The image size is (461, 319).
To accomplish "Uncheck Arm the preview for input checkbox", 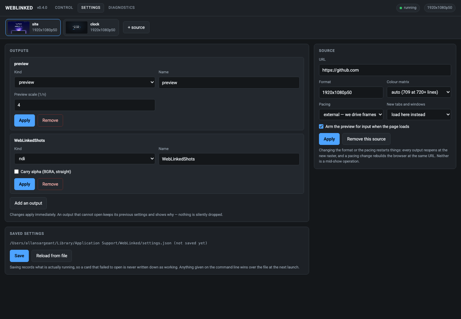I will click(x=321, y=127).
